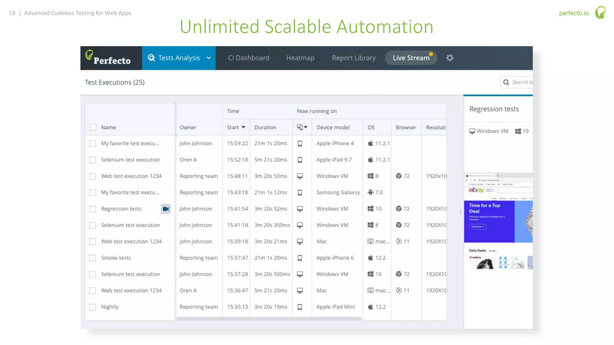
Task: Click the Android OS icon showing 7.0
Action: 371,192
